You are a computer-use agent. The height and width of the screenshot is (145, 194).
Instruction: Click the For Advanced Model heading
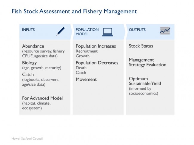[x=42, y=98]
